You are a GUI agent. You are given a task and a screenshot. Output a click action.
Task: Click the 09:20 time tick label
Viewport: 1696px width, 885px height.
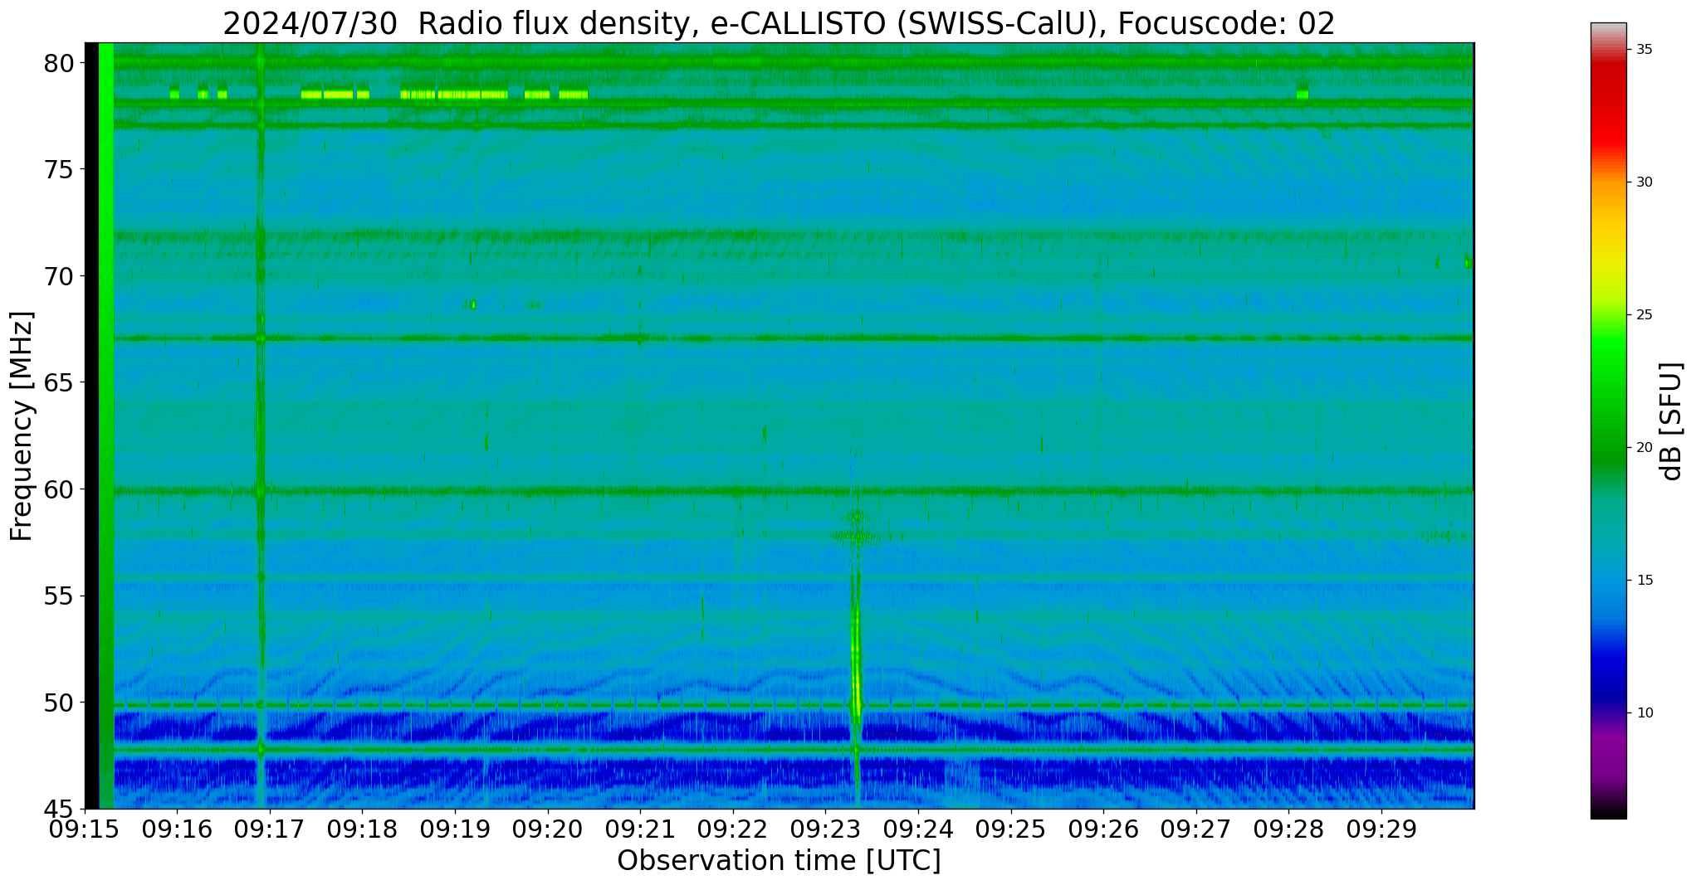click(548, 829)
